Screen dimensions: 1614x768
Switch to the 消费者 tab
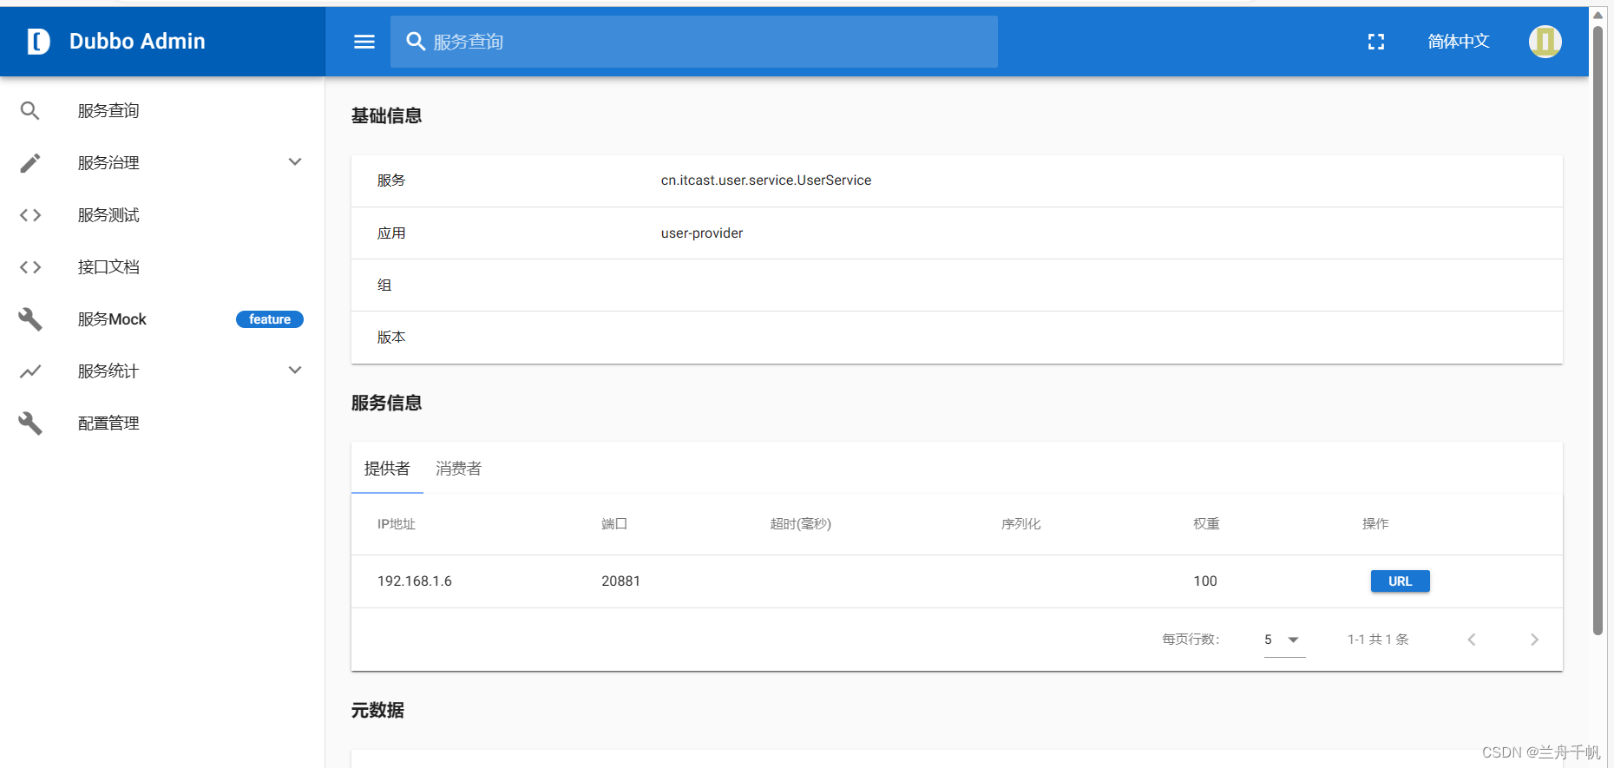tap(458, 469)
